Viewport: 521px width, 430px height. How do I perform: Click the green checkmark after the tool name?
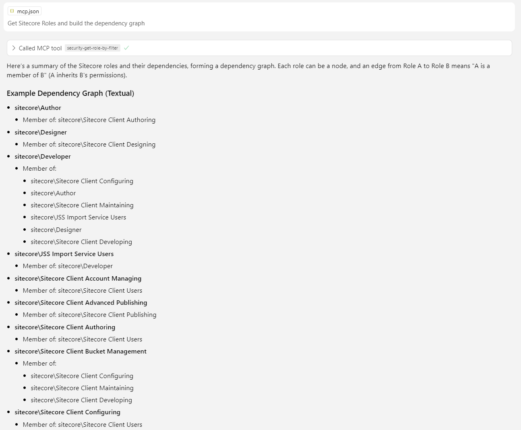126,48
